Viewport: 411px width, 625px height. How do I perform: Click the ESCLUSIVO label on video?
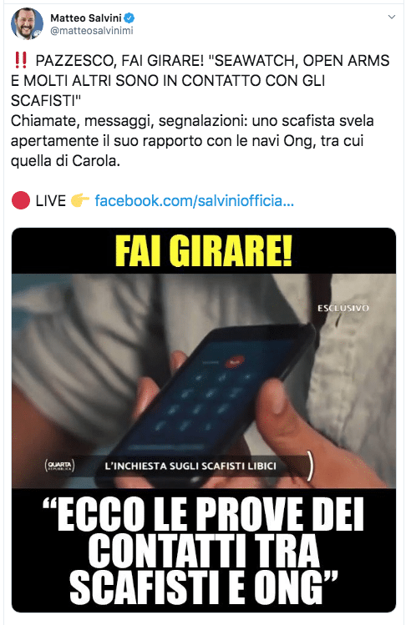coord(343,308)
